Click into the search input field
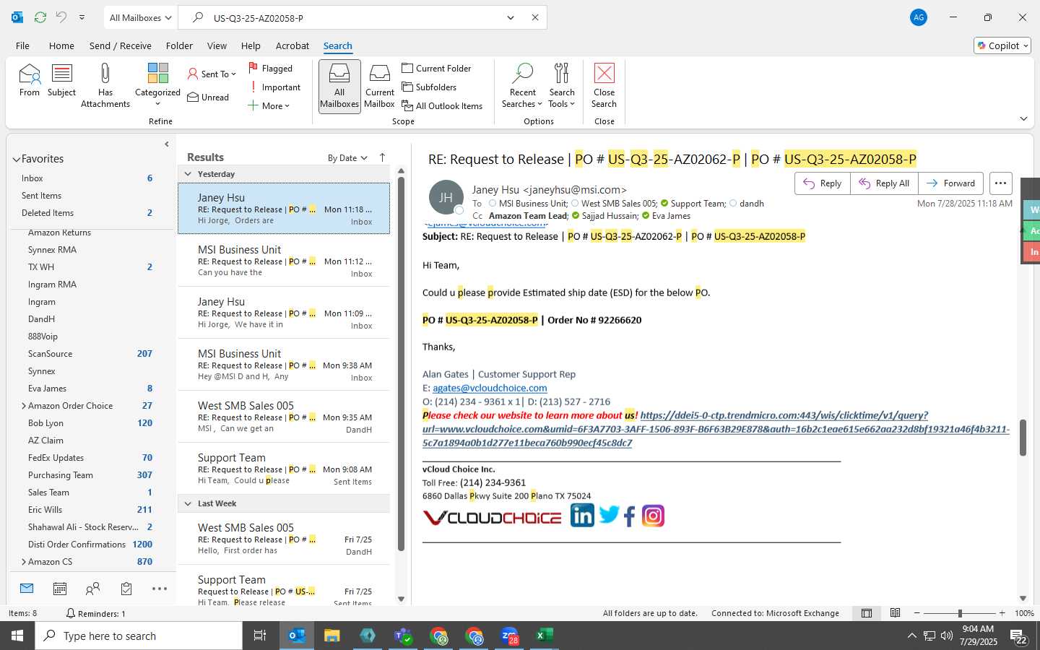This screenshot has height=650, width=1040. (x=354, y=17)
